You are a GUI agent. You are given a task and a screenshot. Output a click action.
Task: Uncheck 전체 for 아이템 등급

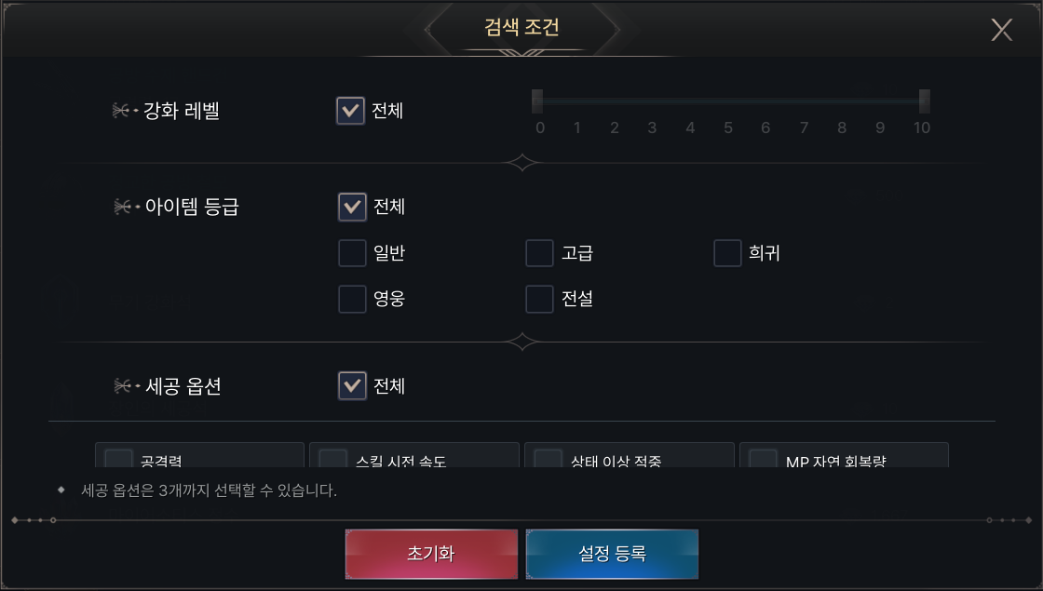coord(352,207)
